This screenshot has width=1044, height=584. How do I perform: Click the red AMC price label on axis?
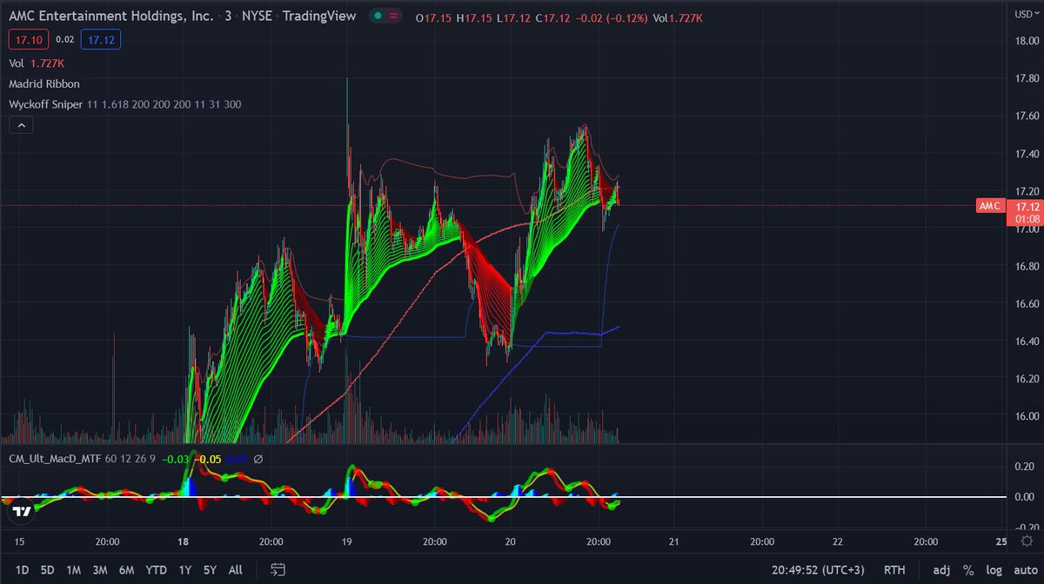point(992,206)
